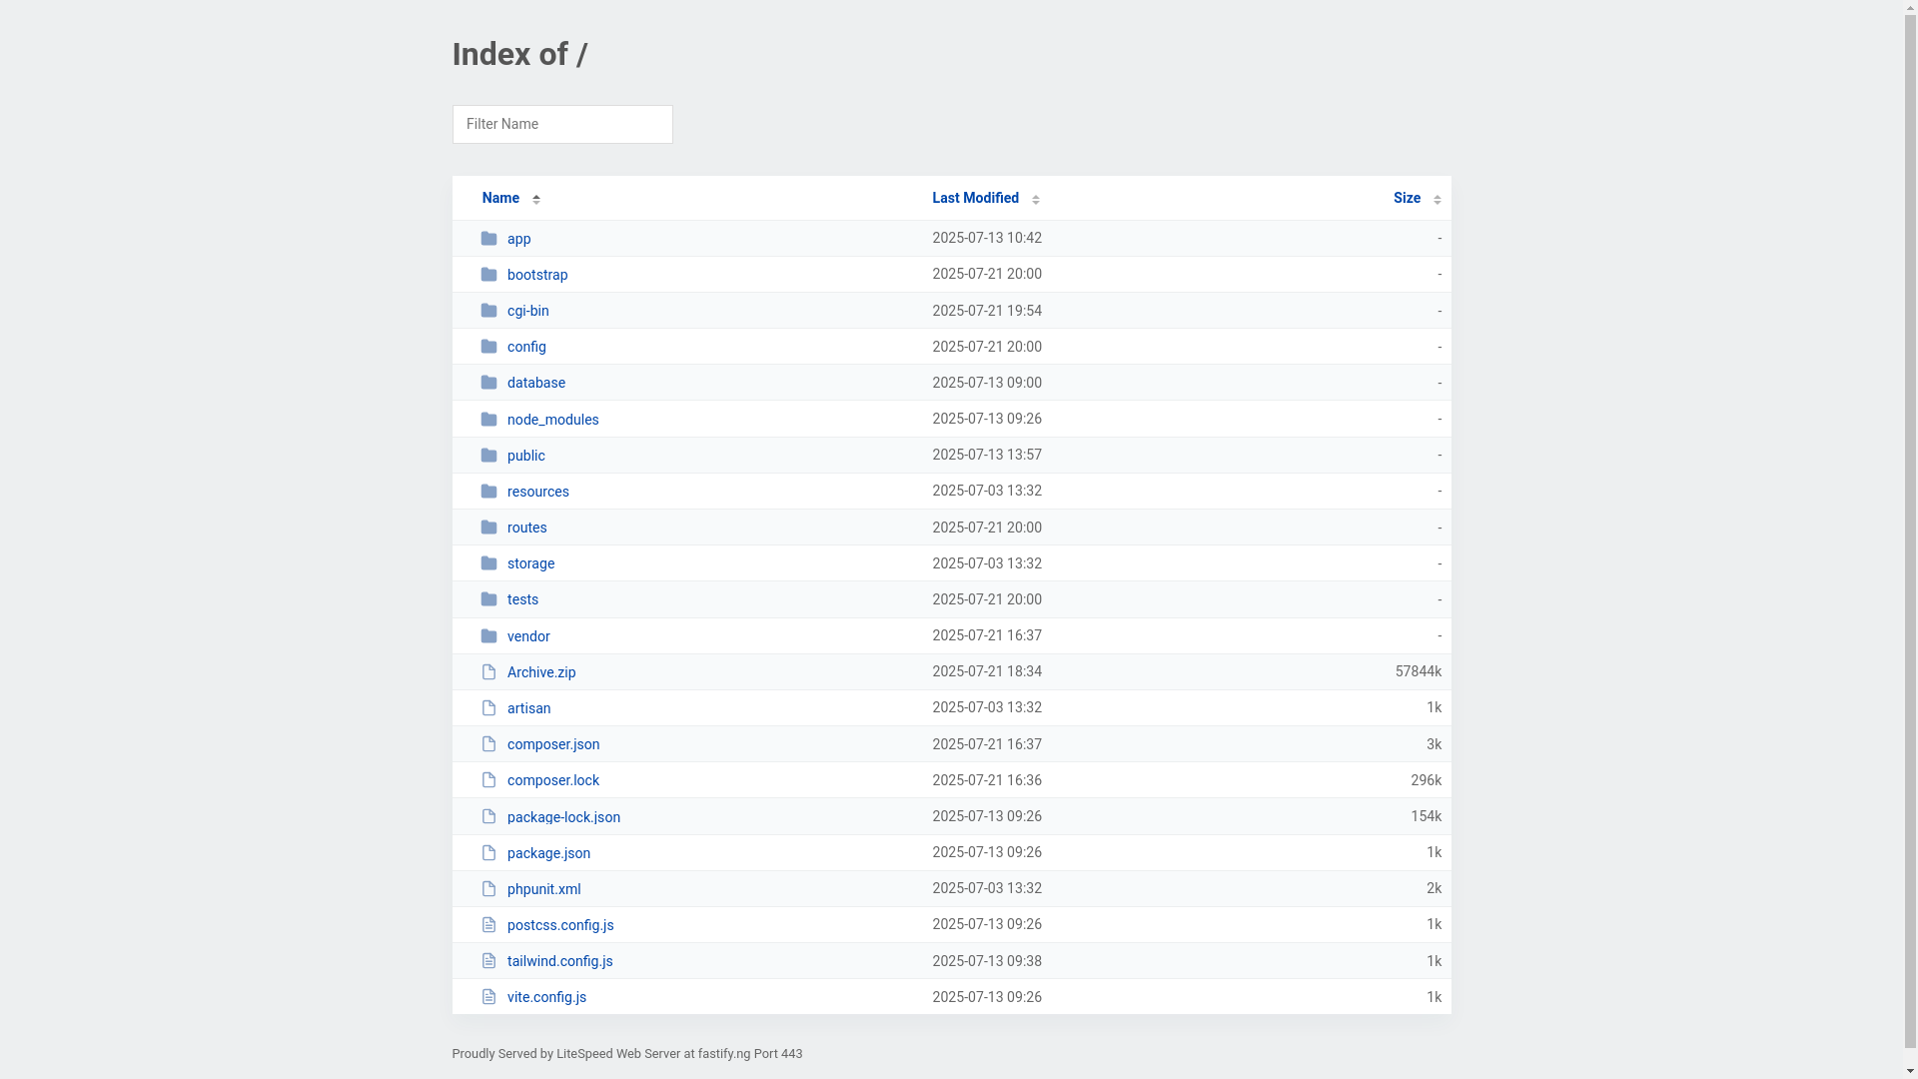Click the database folder icon
This screenshot has width=1918, height=1079.
point(488,383)
